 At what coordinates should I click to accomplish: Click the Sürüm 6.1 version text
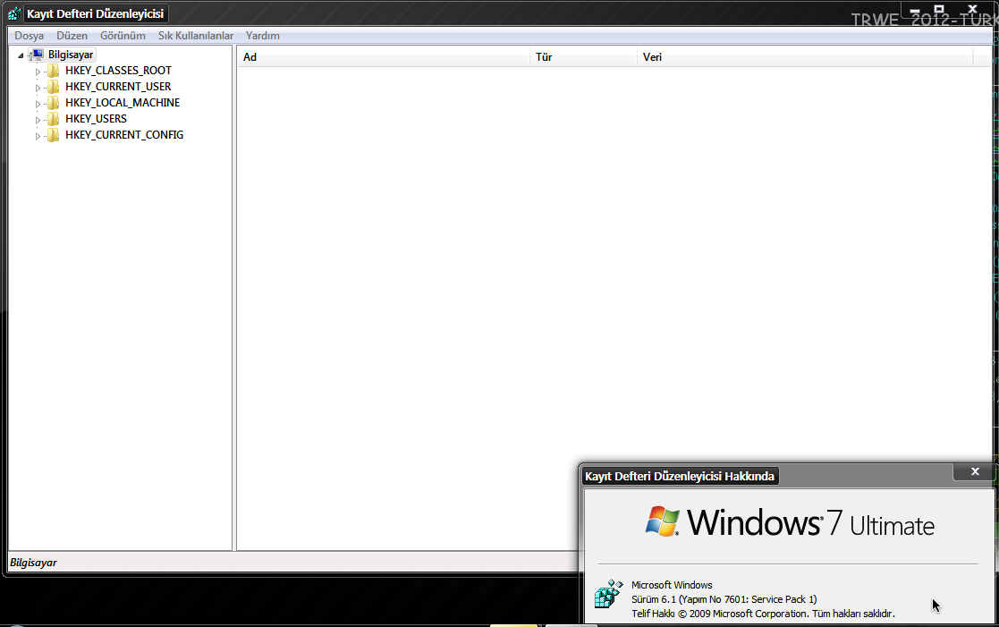(724, 599)
